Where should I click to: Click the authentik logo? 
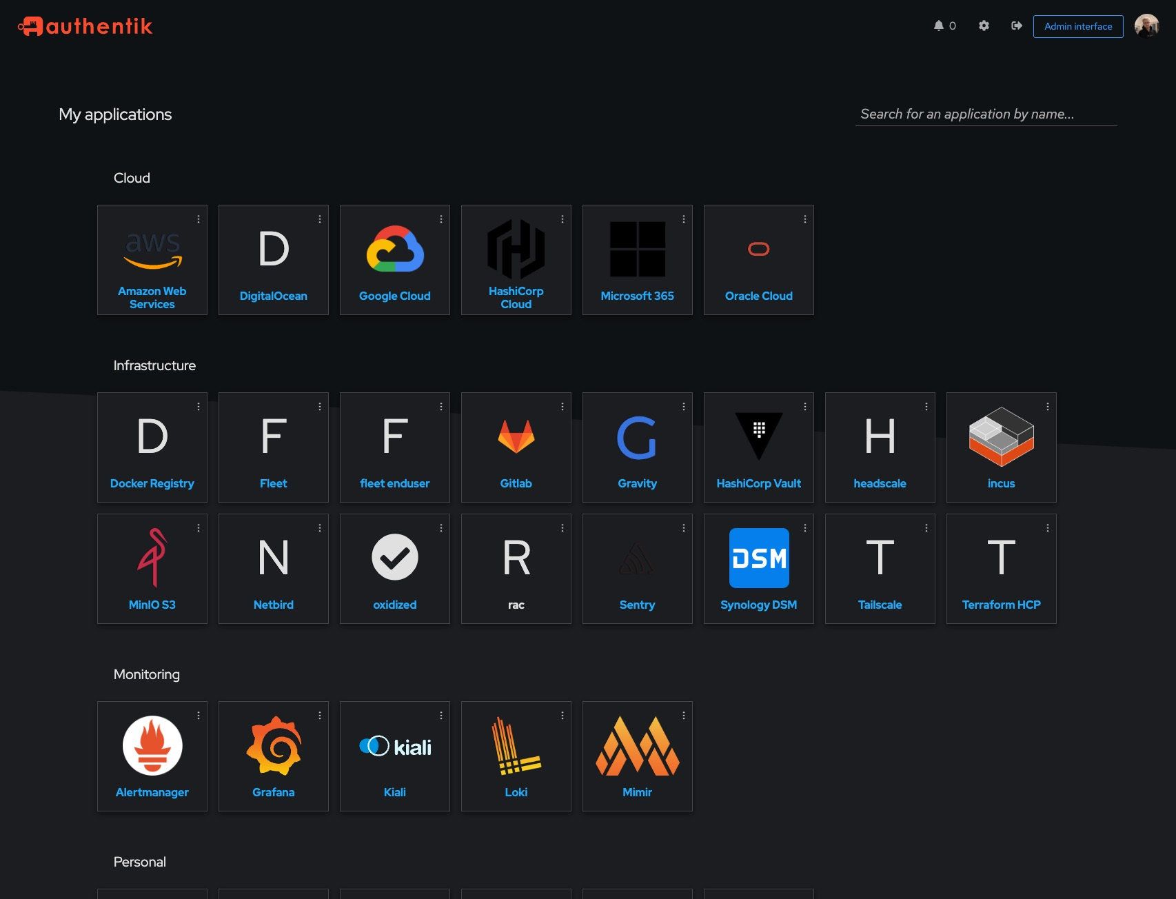coord(85,26)
